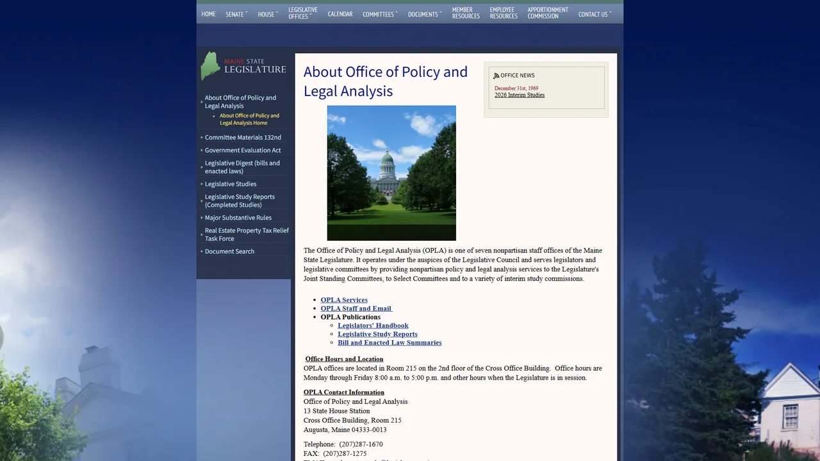Image resolution: width=820 pixels, height=461 pixels.
Task: Click the Augusta, Maine 04333-0013 address line
Action: click(345, 430)
